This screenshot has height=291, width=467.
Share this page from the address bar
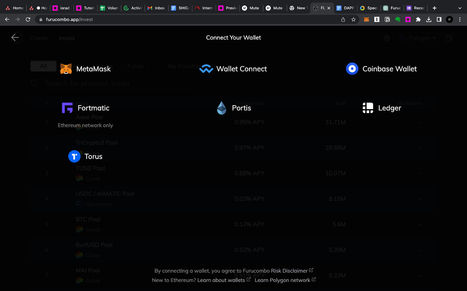[x=343, y=19]
